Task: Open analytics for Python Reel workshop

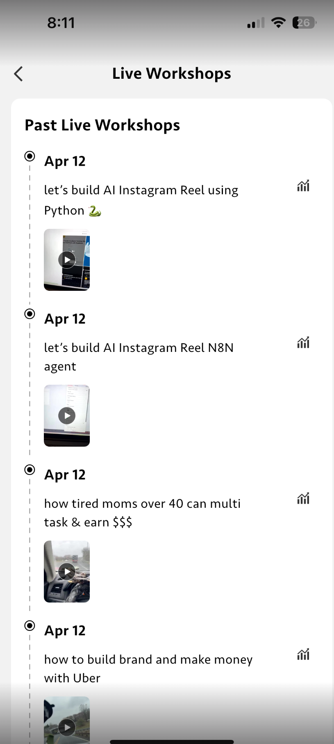Action: (303, 186)
